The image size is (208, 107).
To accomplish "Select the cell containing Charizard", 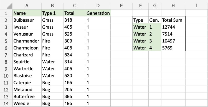I will 27,55.
